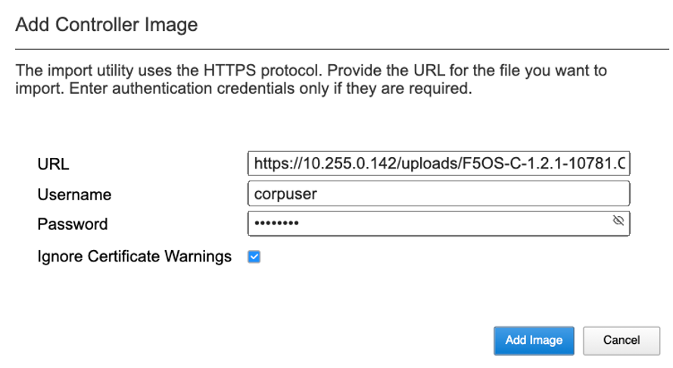Disable the blue certificate warnings checkmark
Viewport: 673px width, 368px height.
[x=254, y=257]
